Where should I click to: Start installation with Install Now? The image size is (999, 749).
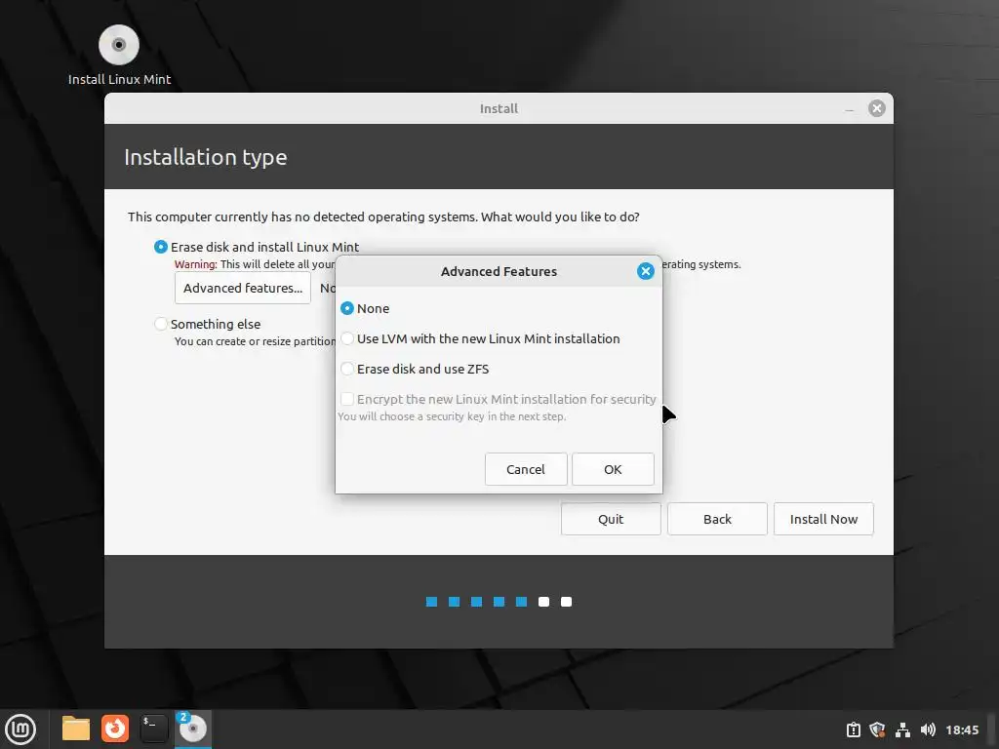coord(823,519)
